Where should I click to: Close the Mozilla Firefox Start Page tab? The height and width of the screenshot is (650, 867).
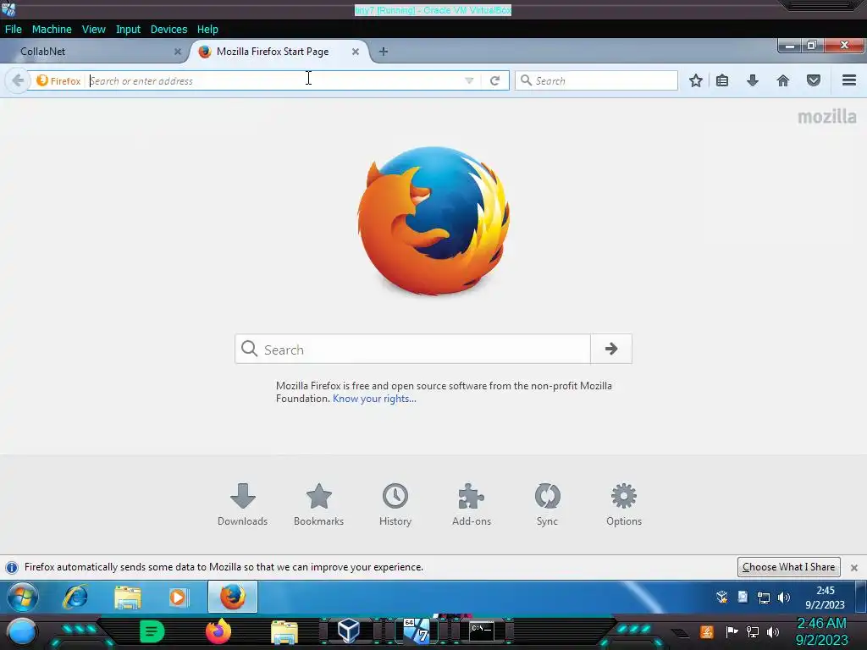coord(356,52)
